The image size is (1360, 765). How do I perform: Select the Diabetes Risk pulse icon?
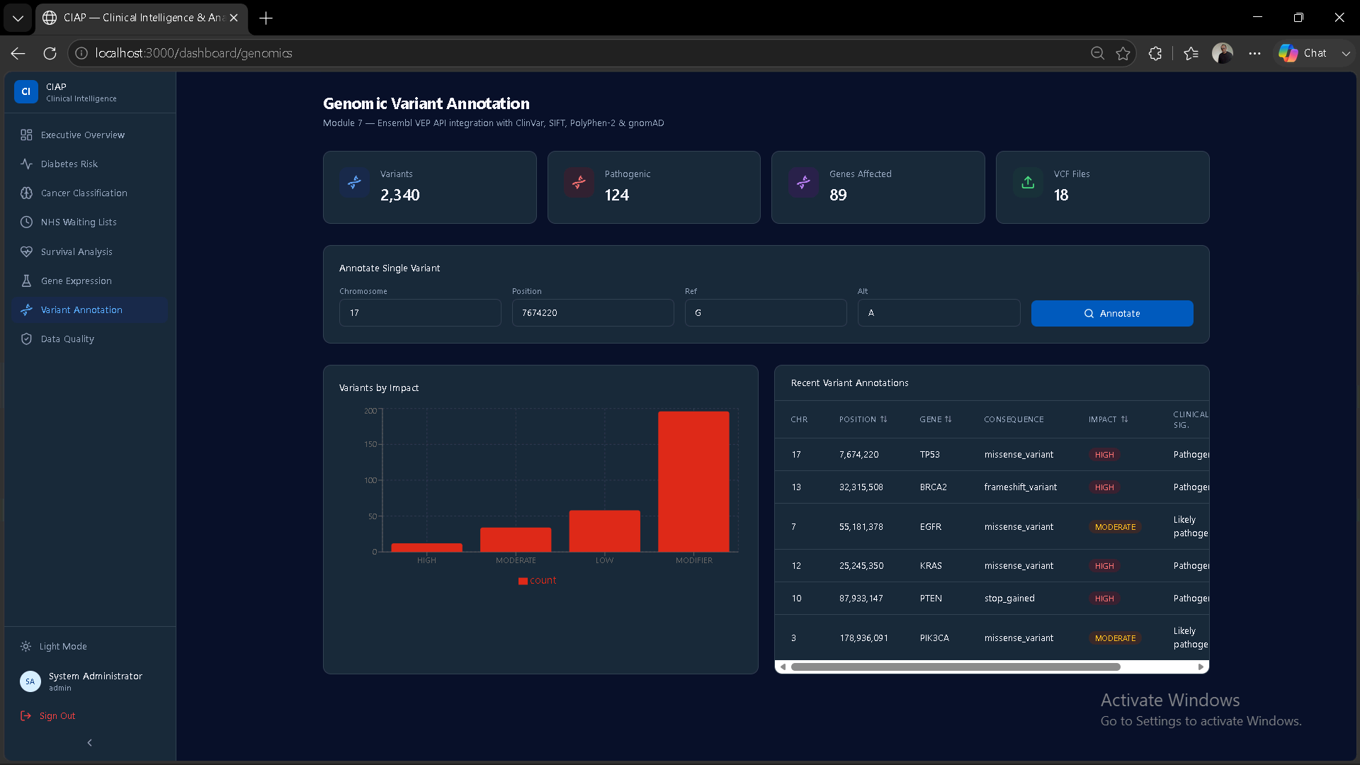click(26, 164)
